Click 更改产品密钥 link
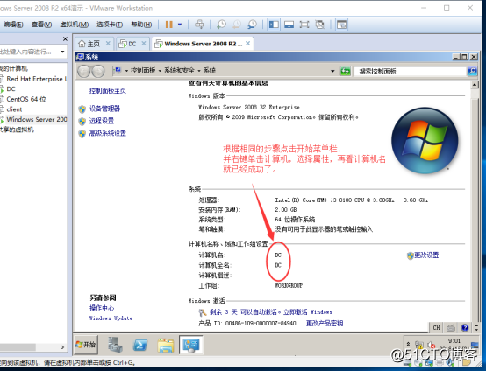Viewport: 486px width, 371px height. click(325, 324)
